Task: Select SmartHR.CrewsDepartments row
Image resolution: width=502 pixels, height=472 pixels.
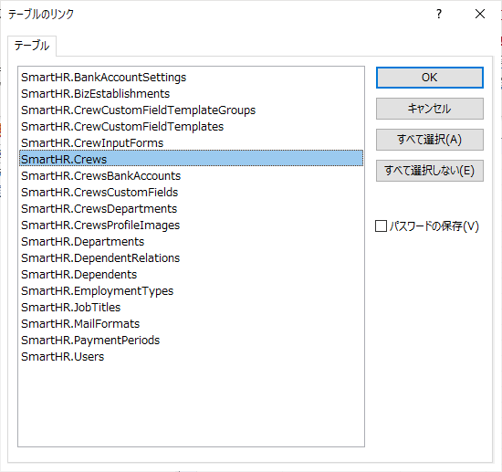Action: point(191,209)
